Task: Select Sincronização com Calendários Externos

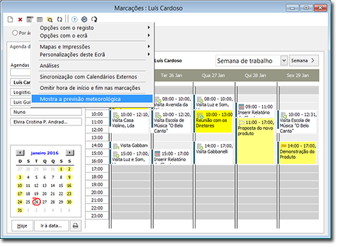Action: tap(92, 76)
